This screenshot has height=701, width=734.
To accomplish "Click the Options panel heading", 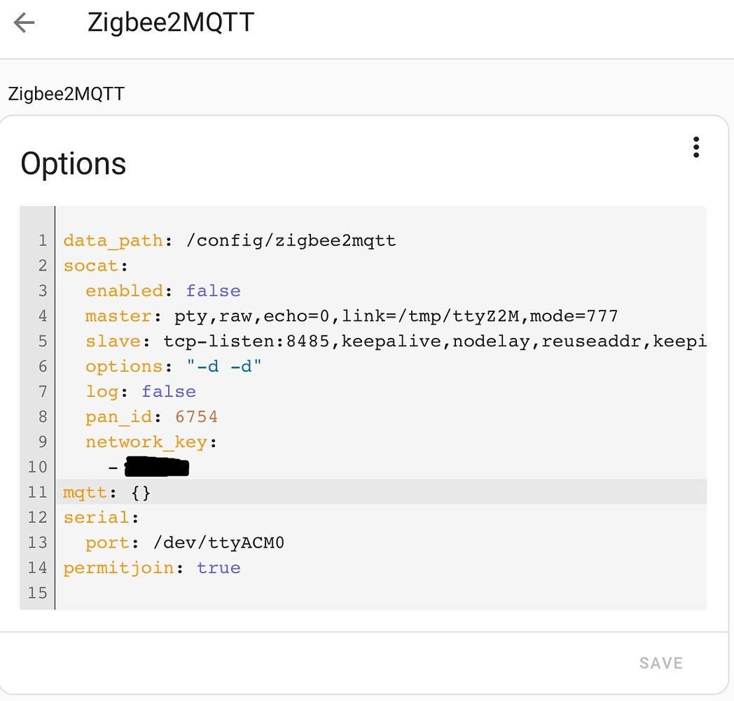I will point(73,163).
